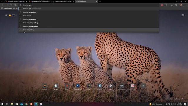The width and height of the screenshot is (188, 106).
Task: Open the Favorites star icon
Action: pyautogui.click(x=172, y=5)
